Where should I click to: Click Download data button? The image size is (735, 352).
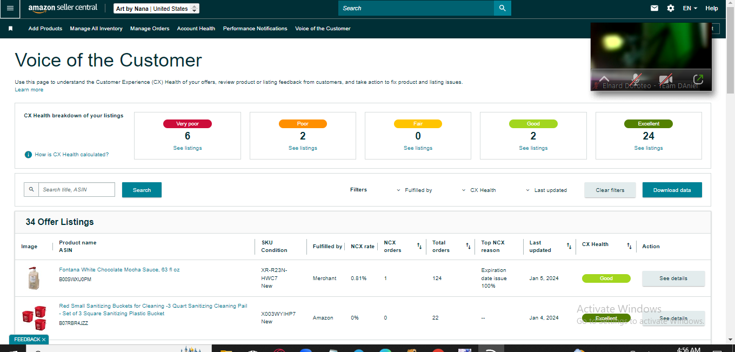coord(672,190)
